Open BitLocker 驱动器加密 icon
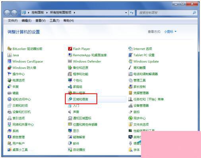The height and width of the screenshot is (158, 201). [10, 49]
